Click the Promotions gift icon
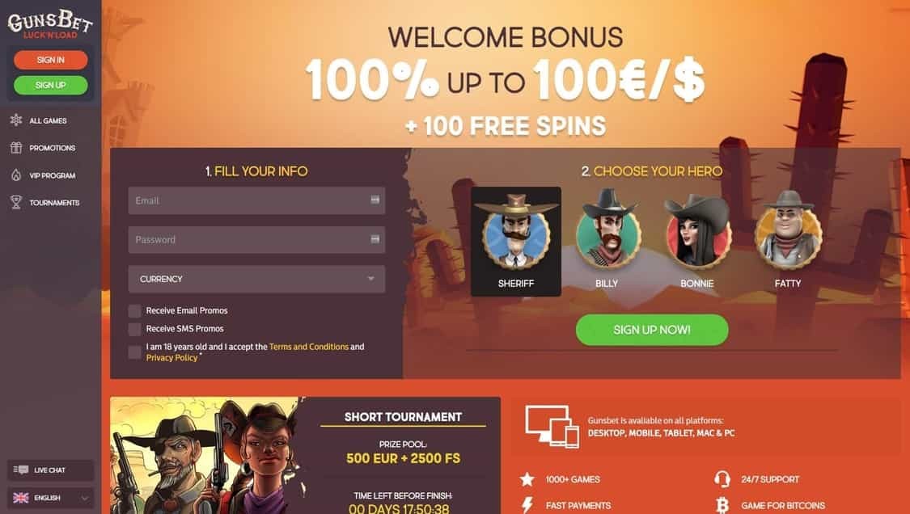Screen dimensions: 910x514 (16, 147)
